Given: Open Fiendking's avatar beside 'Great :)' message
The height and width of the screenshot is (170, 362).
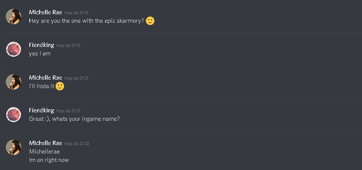Looking at the screenshot, I should pyautogui.click(x=14, y=115).
